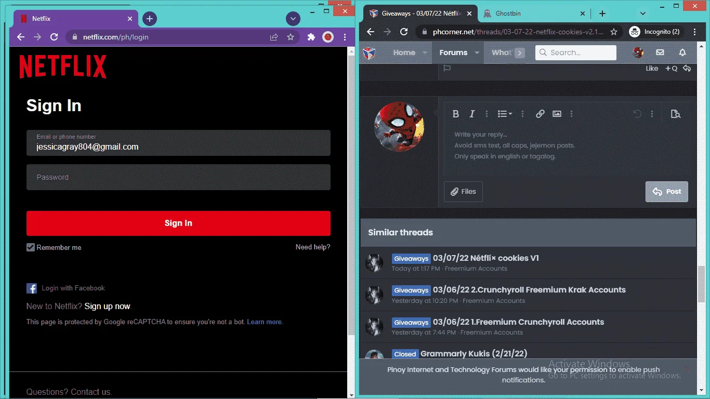The height and width of the screenshot is (399, 710).
Task: Attach files with the Files button
Action: [463, 191]
